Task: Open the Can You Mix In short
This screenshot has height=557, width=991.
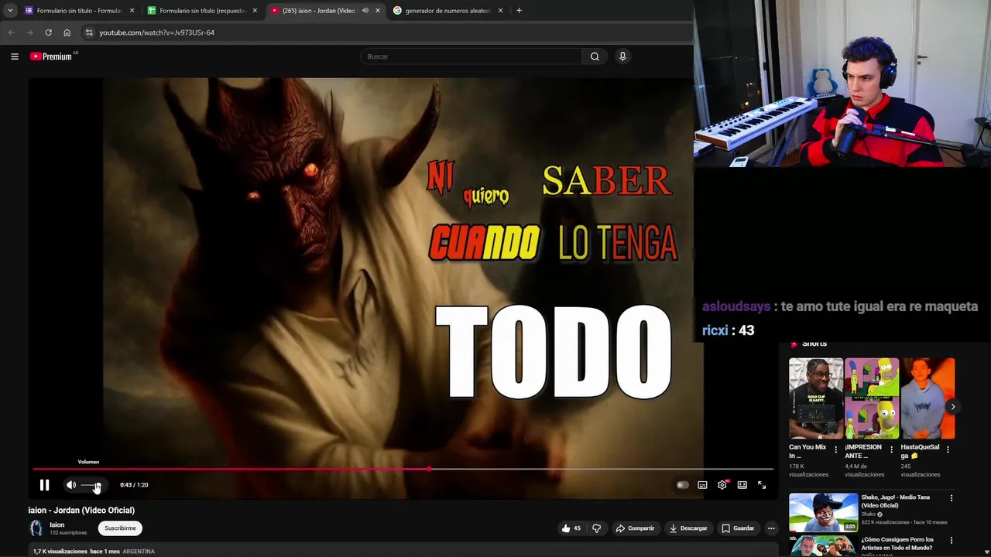Action: (x=815, y=398)
